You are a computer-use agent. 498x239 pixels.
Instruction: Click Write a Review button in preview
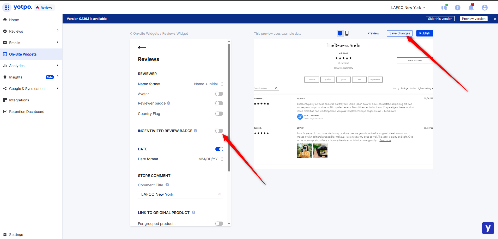415,60
